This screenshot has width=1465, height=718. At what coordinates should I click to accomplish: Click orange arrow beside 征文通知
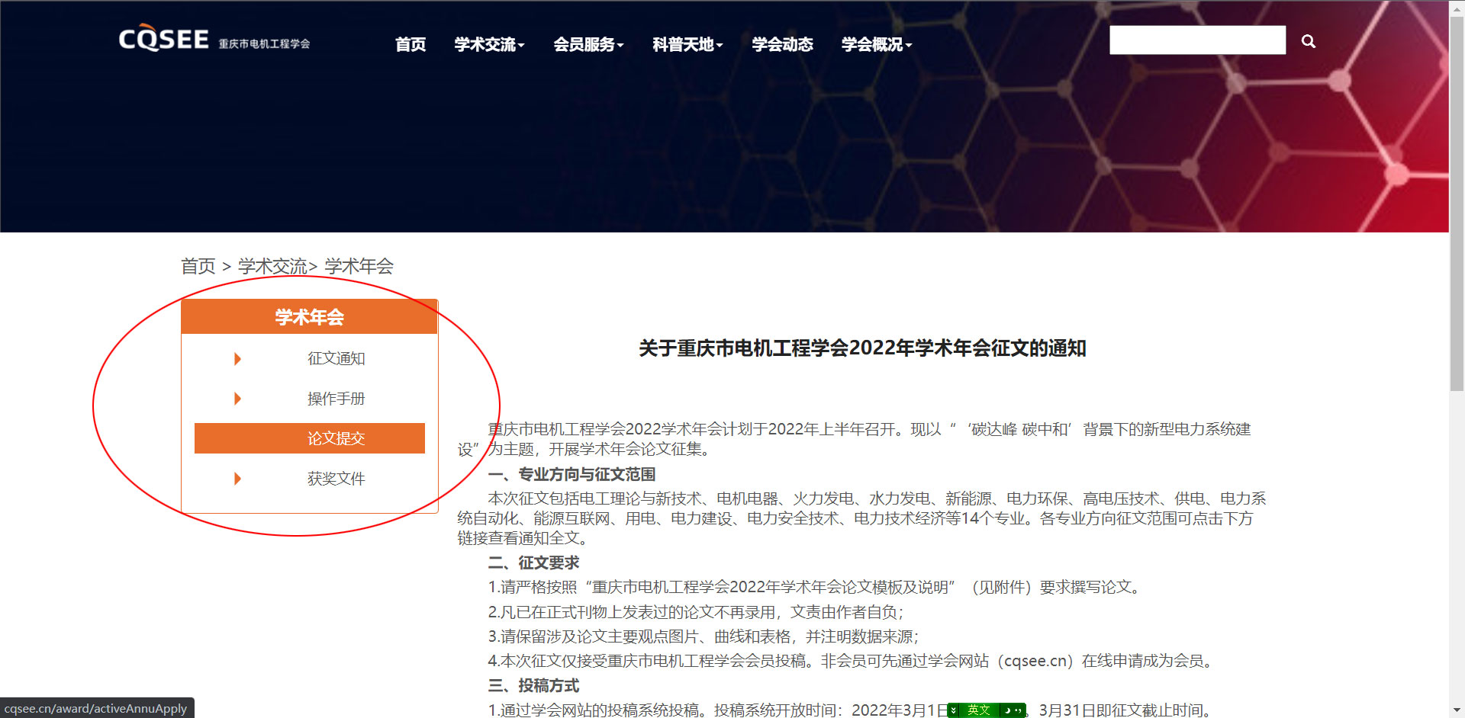pos(237,359)
